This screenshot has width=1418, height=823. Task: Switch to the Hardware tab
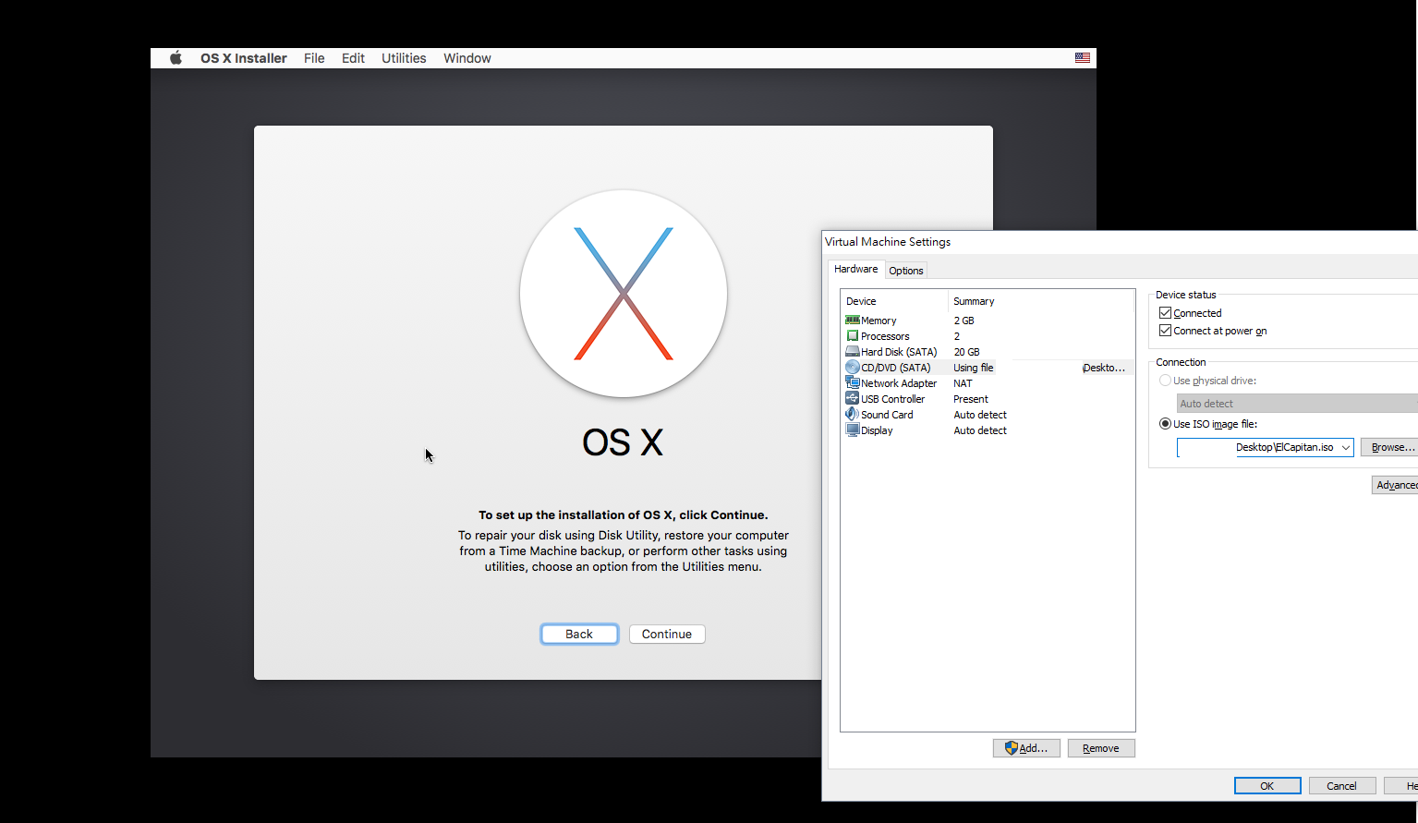pyautogui.click(x=856, y=269)
